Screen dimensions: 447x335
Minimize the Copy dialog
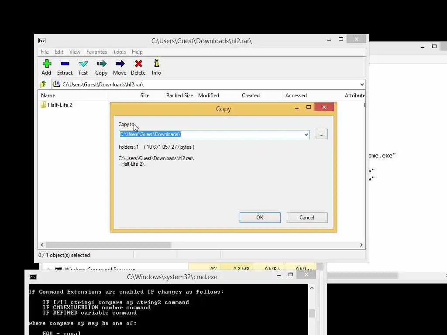coord(297,107)
